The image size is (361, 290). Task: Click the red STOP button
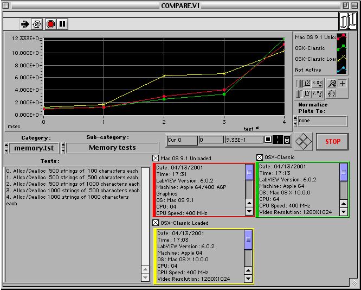(332, 141)
